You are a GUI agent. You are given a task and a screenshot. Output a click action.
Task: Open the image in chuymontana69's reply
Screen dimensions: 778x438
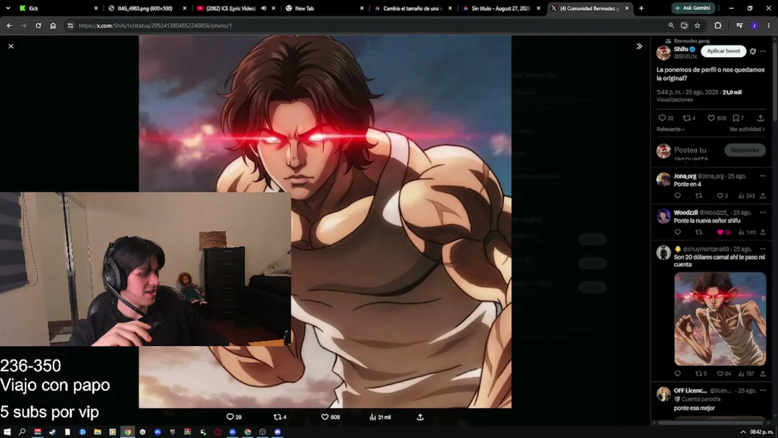720,319
